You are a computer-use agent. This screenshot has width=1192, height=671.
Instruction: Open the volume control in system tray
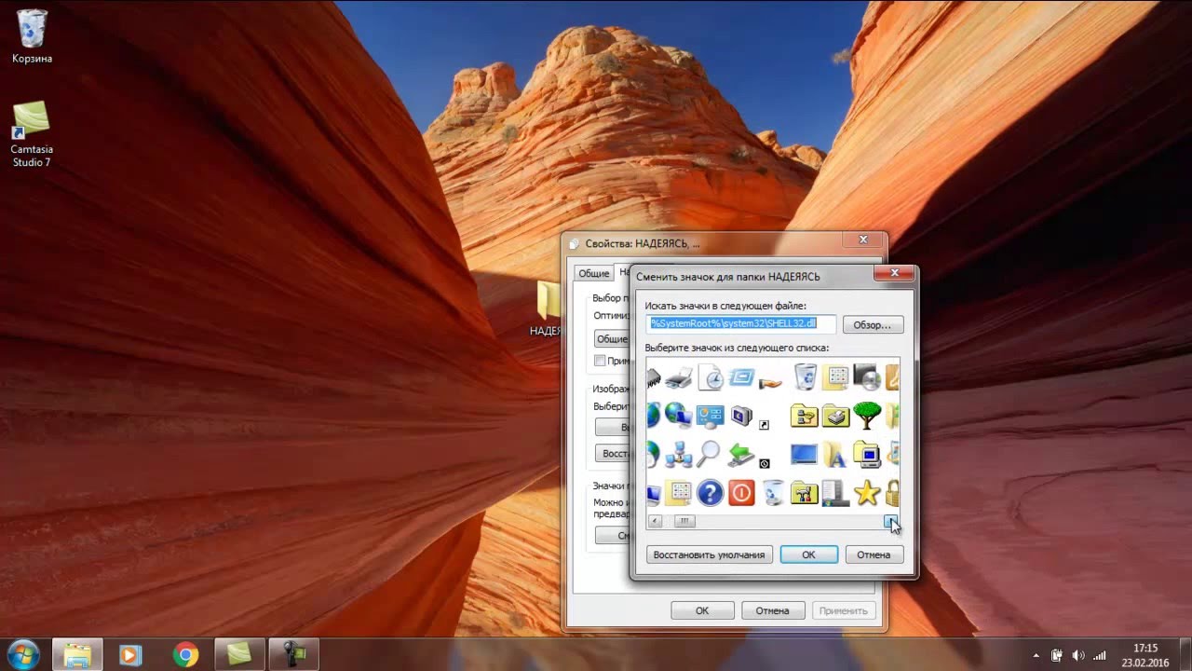click(1078, 655)
